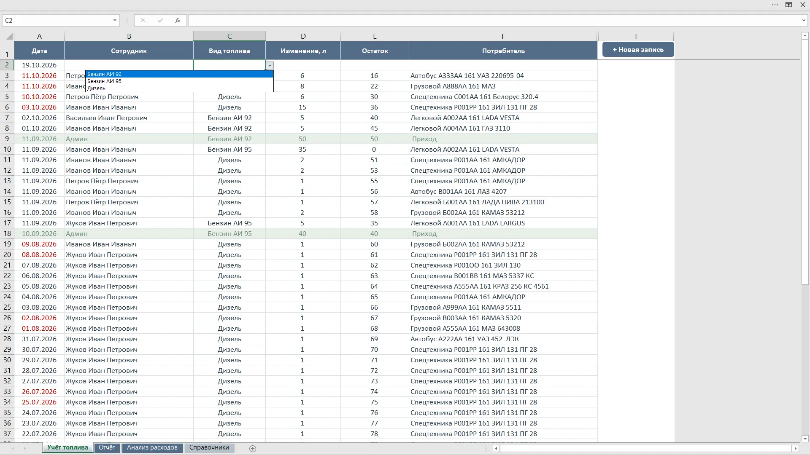Open the Справочники sheet tab
The image size is (810, 455).
209,448
